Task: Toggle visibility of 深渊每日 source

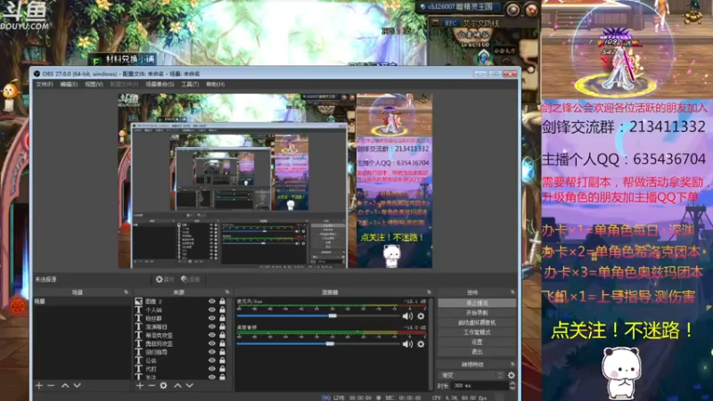Action: pyautogui.click(x=212, y=326)
